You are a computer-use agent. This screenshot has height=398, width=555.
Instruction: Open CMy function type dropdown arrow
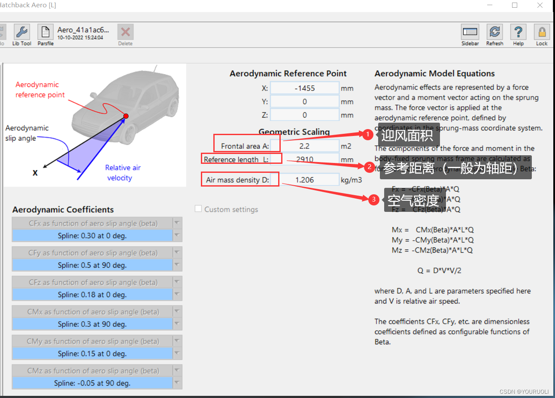(177, 341)
